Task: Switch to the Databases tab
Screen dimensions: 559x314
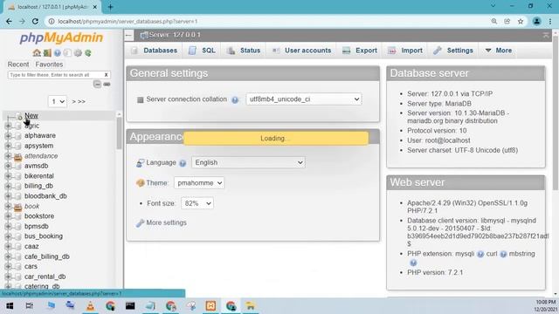Action: click(155, 51)
